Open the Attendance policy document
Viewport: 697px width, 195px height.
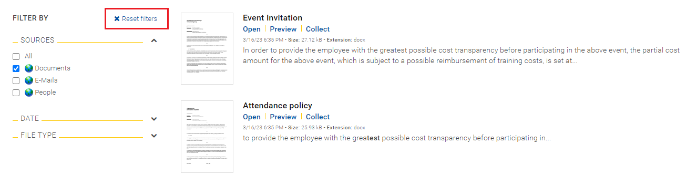pos(252,117)
